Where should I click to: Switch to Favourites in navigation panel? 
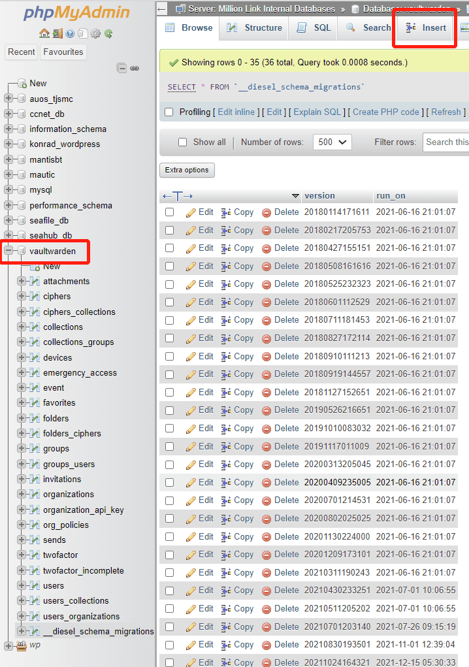[x=63, y=52]
